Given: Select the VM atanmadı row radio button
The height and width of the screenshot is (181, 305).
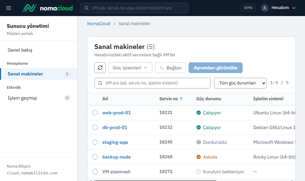Looking at the screenshot, I should 95,172.
